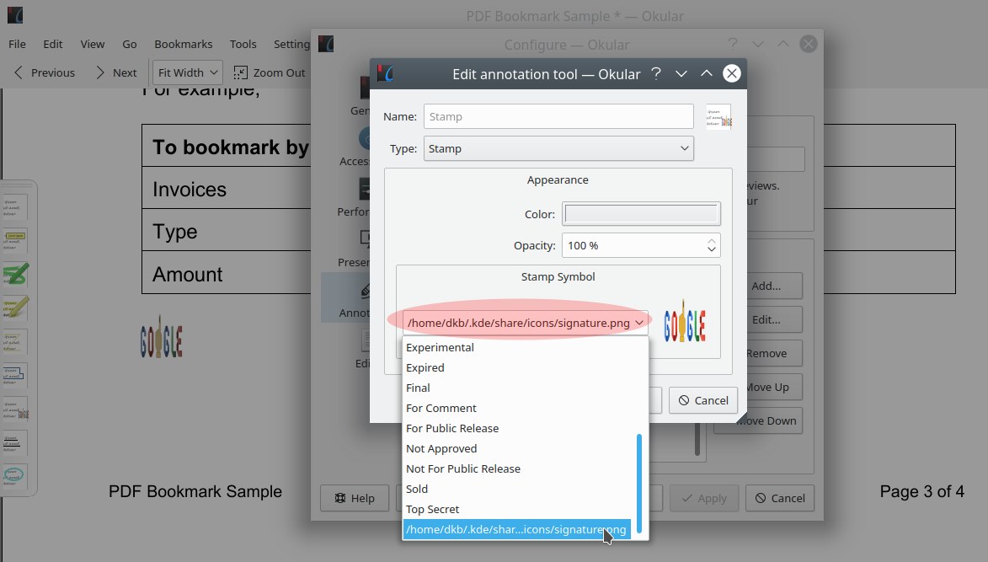This screenshot has width=988, height=562.
Task: Click the Apply button in Configure dialog
Action: click(704, 498)
